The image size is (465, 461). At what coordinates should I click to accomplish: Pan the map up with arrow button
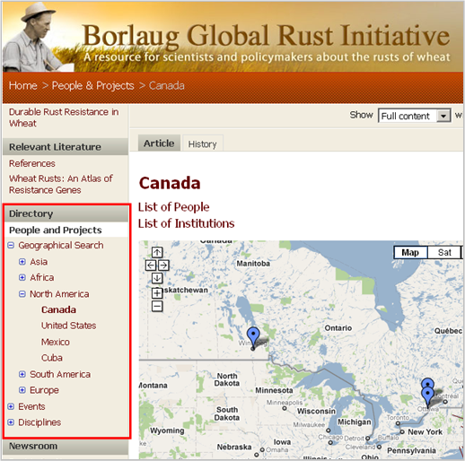point(157,252)
